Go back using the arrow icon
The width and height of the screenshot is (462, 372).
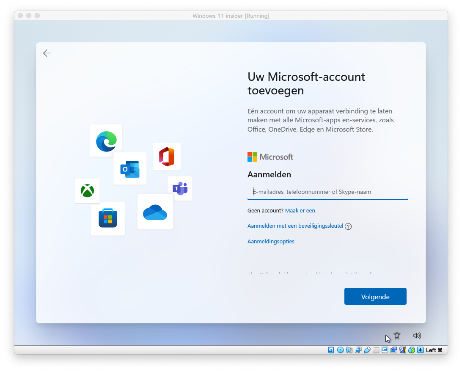[x=47, y=53]
